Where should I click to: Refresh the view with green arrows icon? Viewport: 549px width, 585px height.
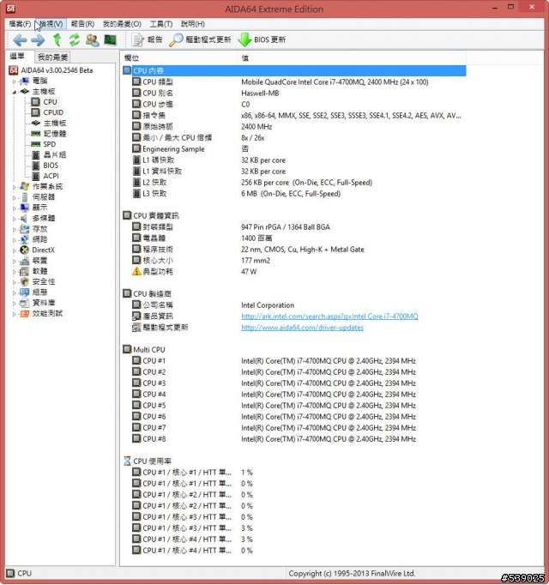(x=75, y=40)
